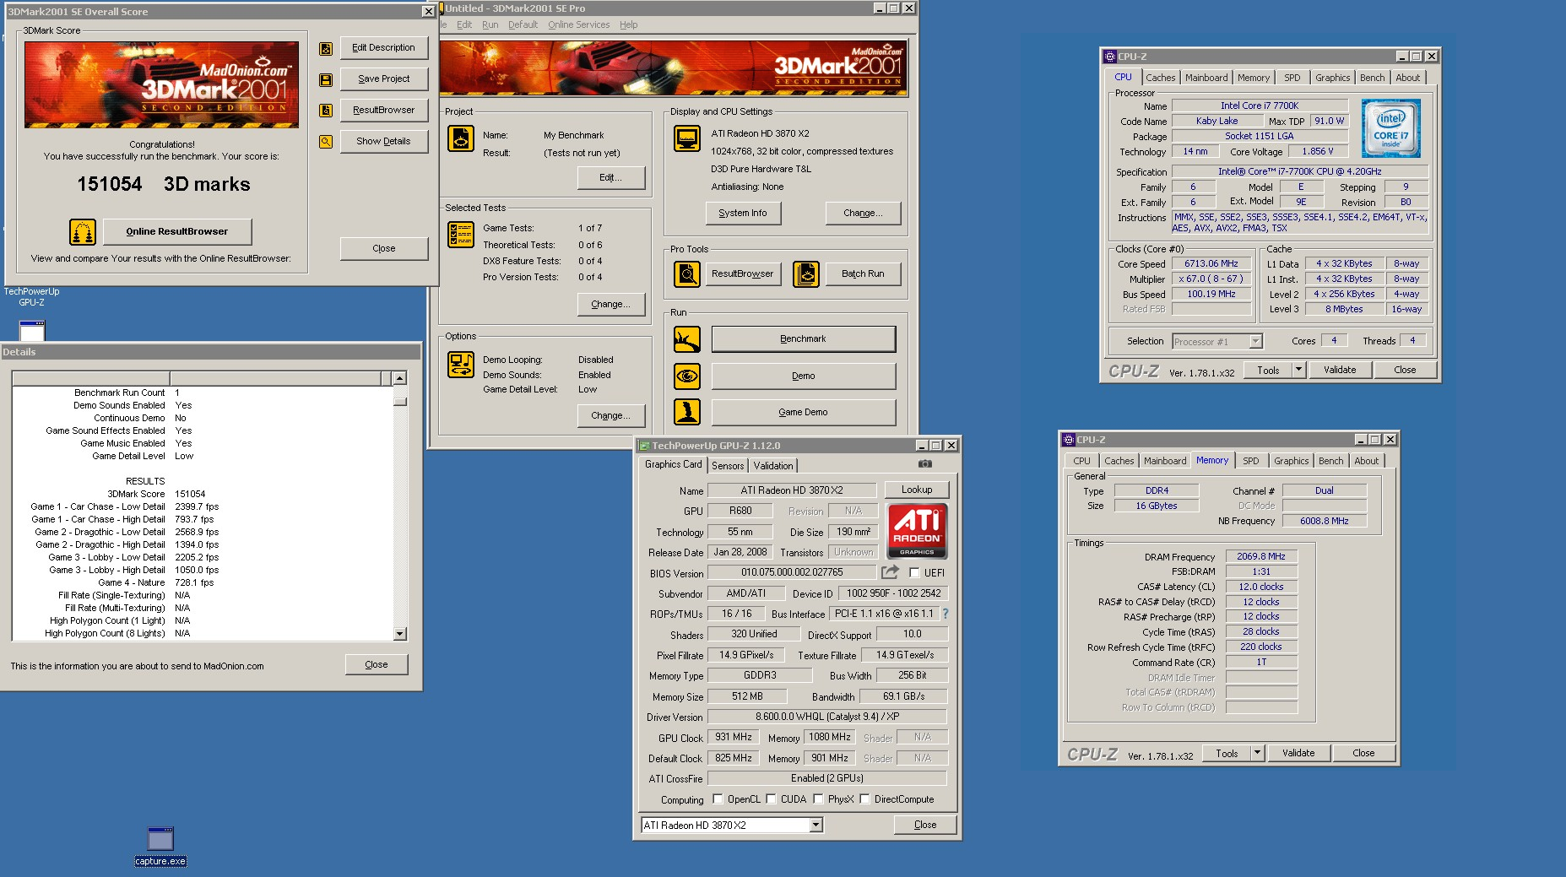Click the Online ResultBrowser button
The image size is (1566, 877).
click(x=177, y=231)
